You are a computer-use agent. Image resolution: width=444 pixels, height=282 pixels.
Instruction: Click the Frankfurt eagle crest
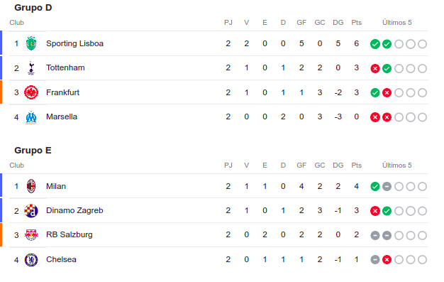click(x=31, y=92)
